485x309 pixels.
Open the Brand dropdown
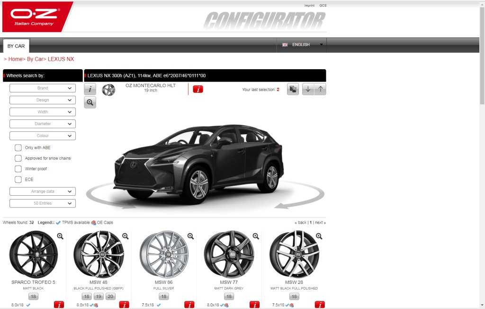(43, 88)
